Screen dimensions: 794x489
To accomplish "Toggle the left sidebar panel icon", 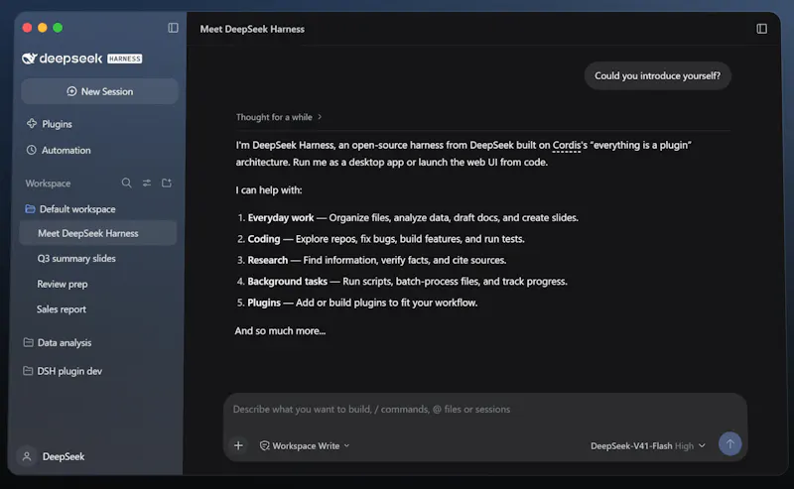I will click(173, 28).
